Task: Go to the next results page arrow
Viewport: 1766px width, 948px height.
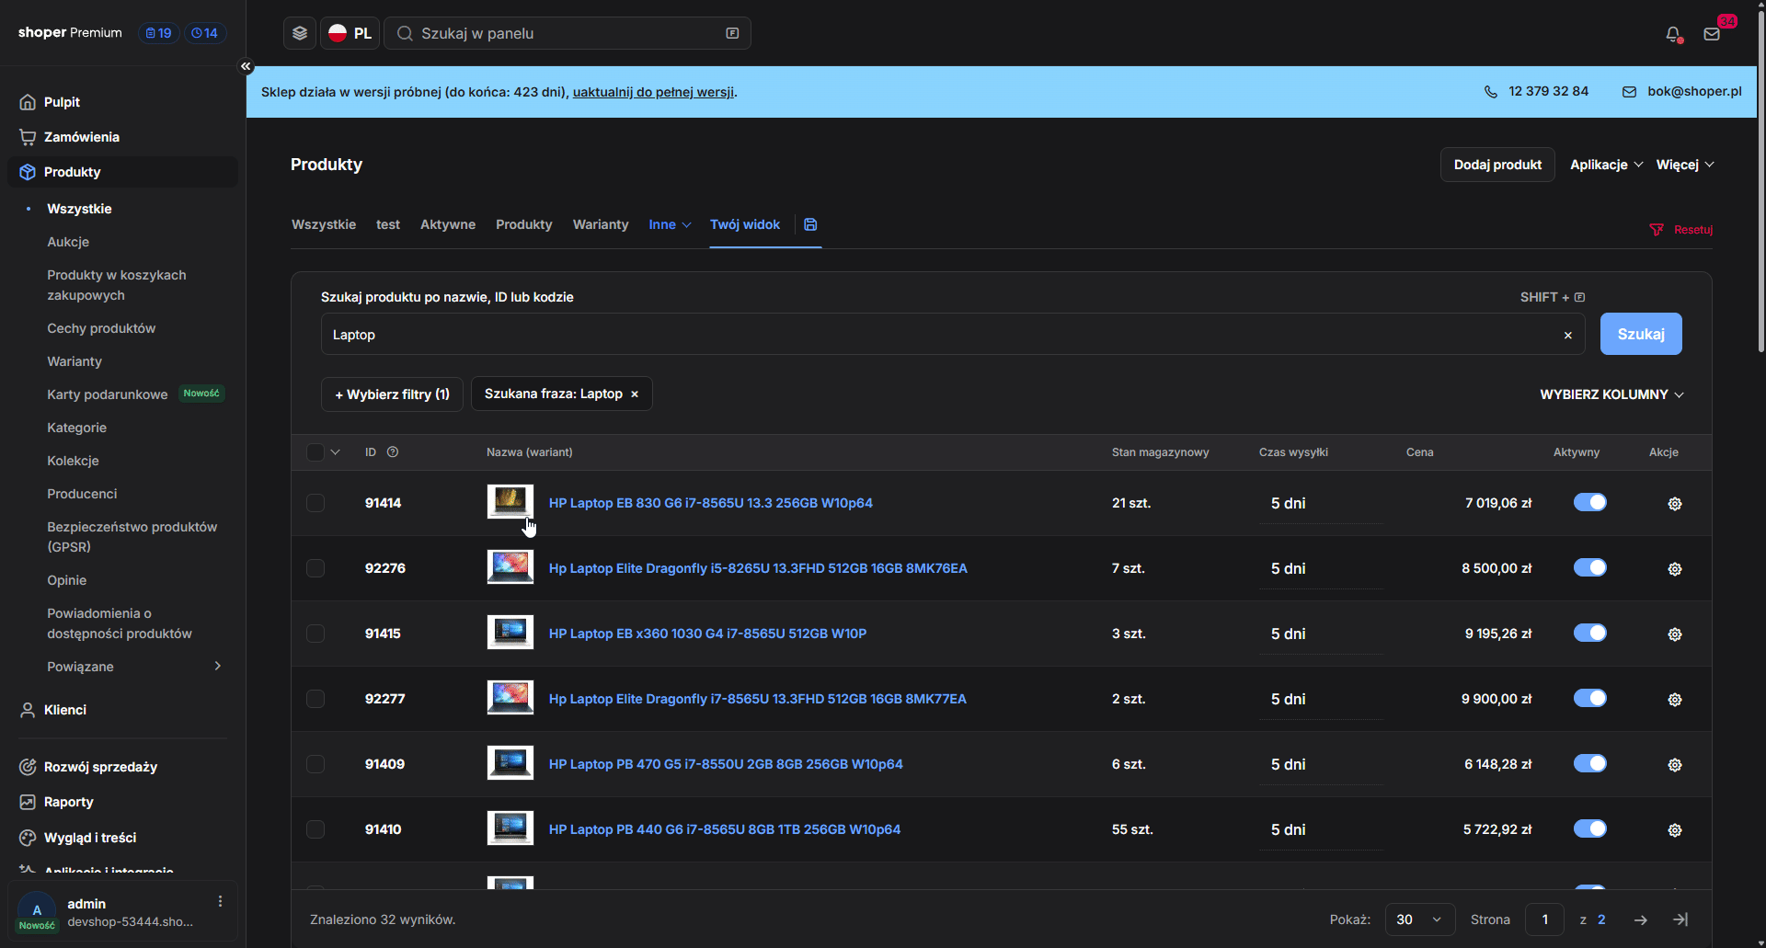Action: (1641, 919)
